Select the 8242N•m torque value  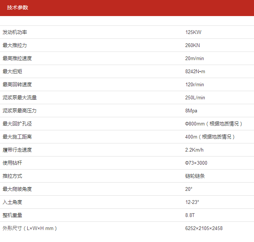tap(195, 71)
